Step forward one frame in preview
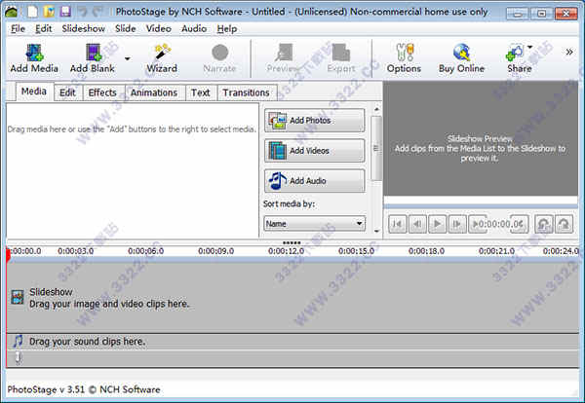The width and height of the screenshot is (585, 403). [457, 224]
